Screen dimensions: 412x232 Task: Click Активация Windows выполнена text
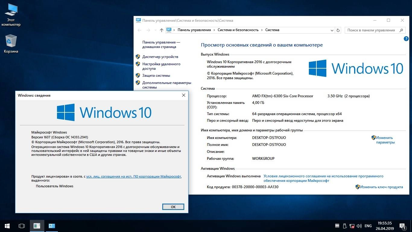[x=234, y=176]
